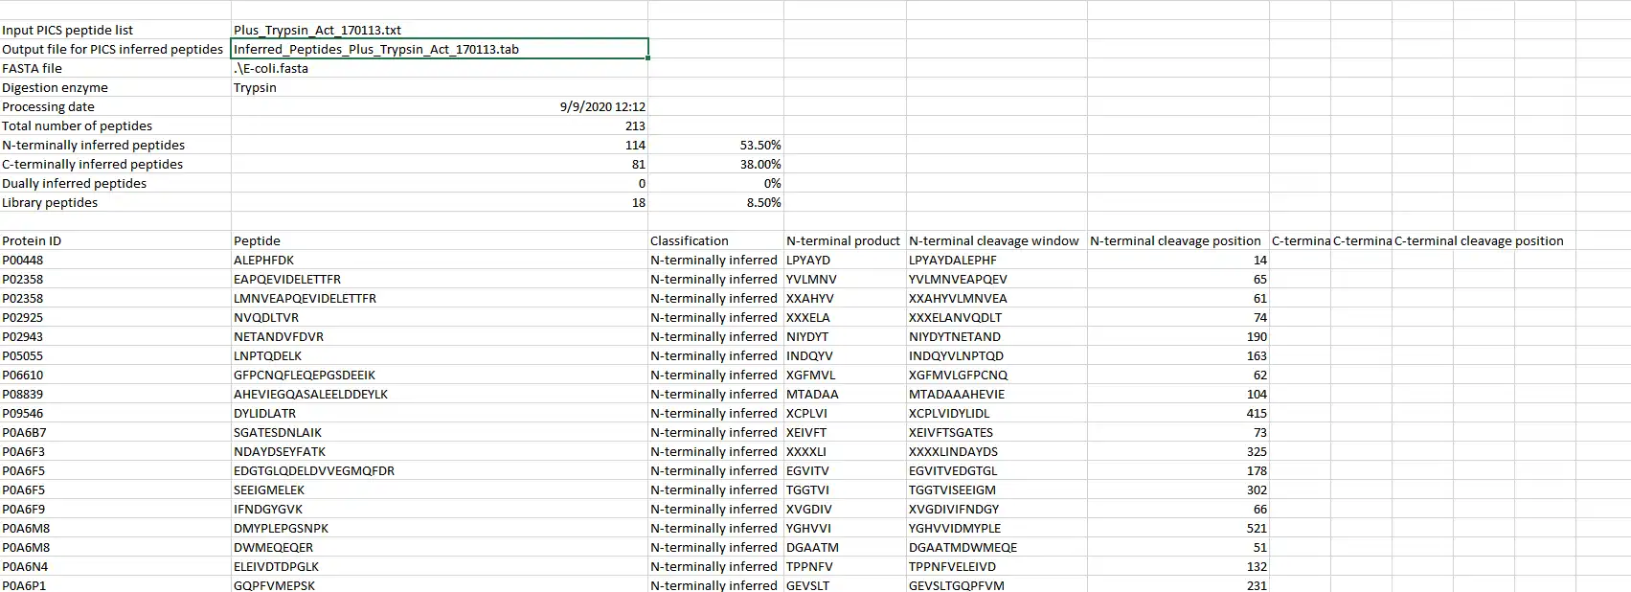1631x592 pixels.
Task: Click peptide LMNVEAPQEVIDELETTFR
Action: pyautogui.click(x=440, y=298)
